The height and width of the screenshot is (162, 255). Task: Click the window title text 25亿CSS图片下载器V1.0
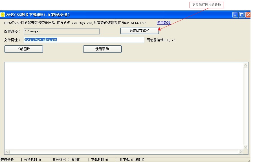tap(38, 15)
